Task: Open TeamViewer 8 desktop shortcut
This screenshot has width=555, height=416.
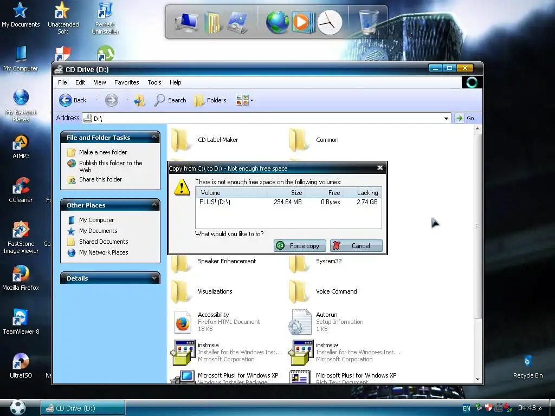Action: tap(21, 322)
